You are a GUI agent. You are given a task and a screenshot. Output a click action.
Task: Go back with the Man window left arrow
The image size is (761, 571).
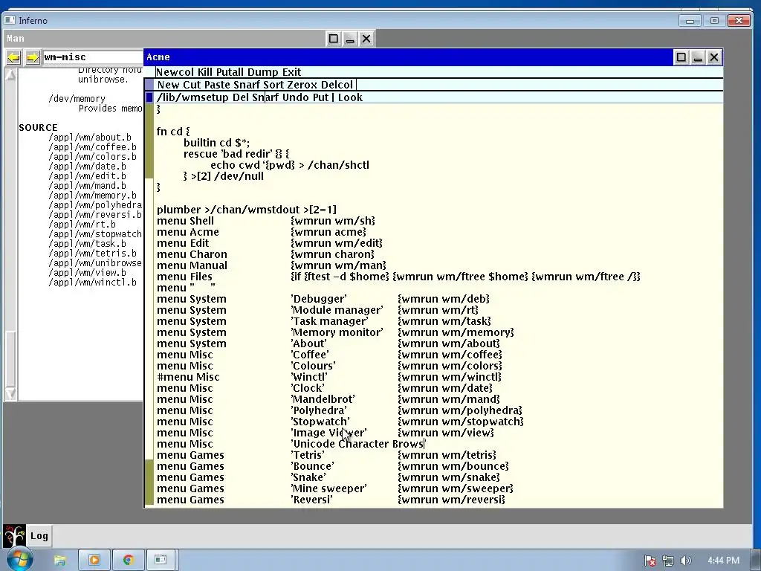pos(14,58)
